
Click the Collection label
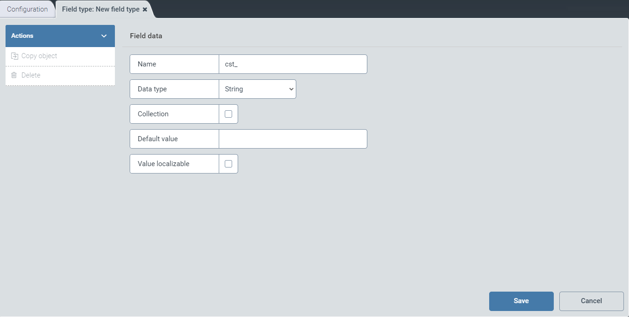153,114
